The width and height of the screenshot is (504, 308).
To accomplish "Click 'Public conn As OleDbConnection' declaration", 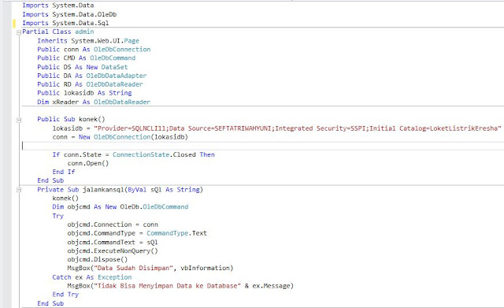I will 94,50.
